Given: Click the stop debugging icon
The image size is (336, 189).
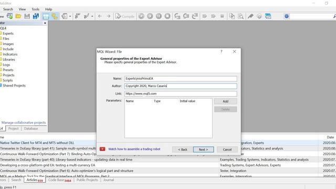Looking at the screenshot, I should [x=167, y=16].
